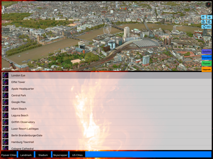Tilt the camera down with the down arrow
Viewport: 213px width, 159px height.
pyautogui.click(x=209, y=17)
